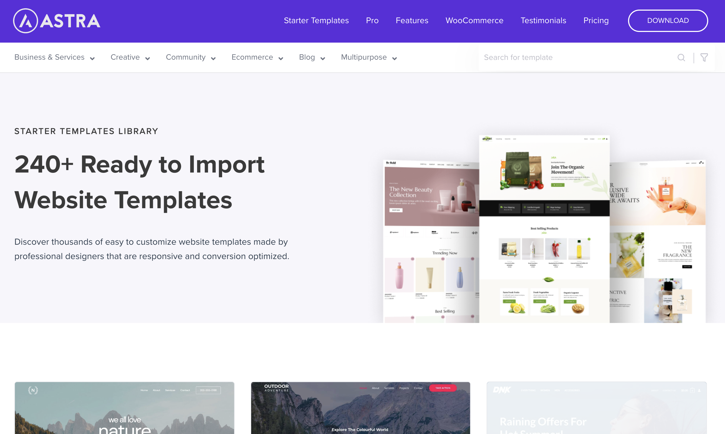
Task: Click the Features navigation item
Action: coord(412,21)
